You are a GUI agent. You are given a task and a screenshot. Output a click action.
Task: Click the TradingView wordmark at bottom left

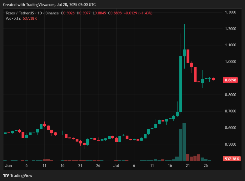click(x=21, y=175)
